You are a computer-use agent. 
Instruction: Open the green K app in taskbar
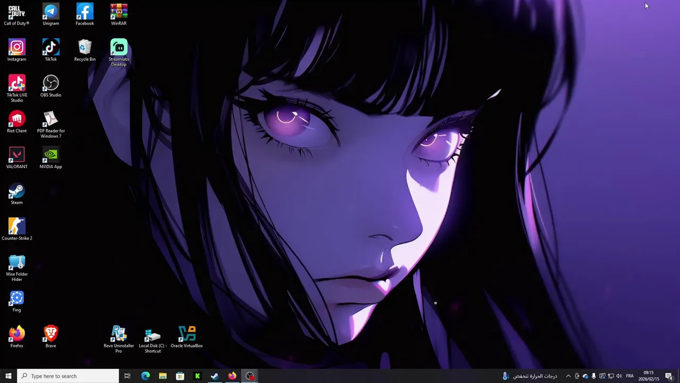pyautogui.click(x=198, y=376)
